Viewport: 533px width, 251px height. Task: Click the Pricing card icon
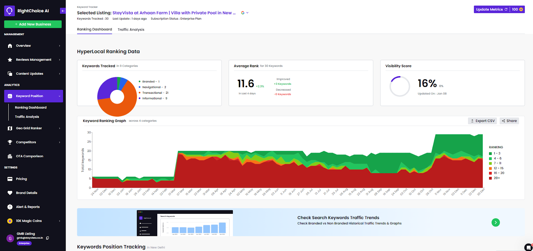click(10, 179)
